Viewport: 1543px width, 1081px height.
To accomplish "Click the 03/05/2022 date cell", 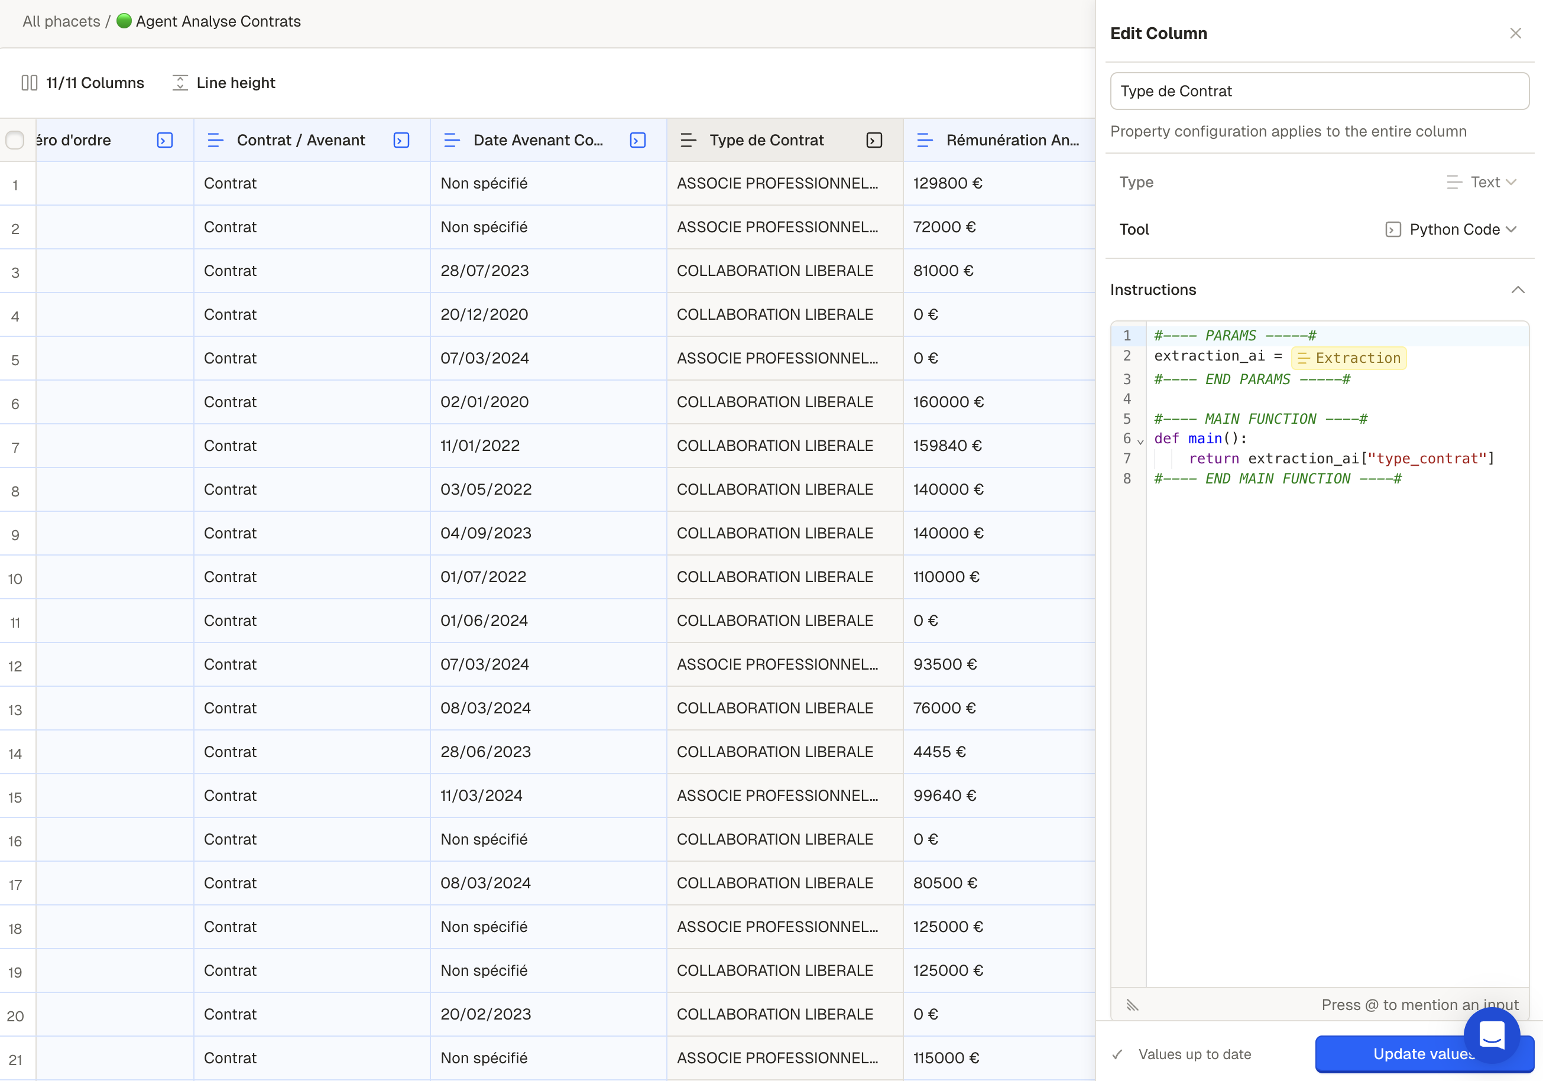I will tap(549, 489).
